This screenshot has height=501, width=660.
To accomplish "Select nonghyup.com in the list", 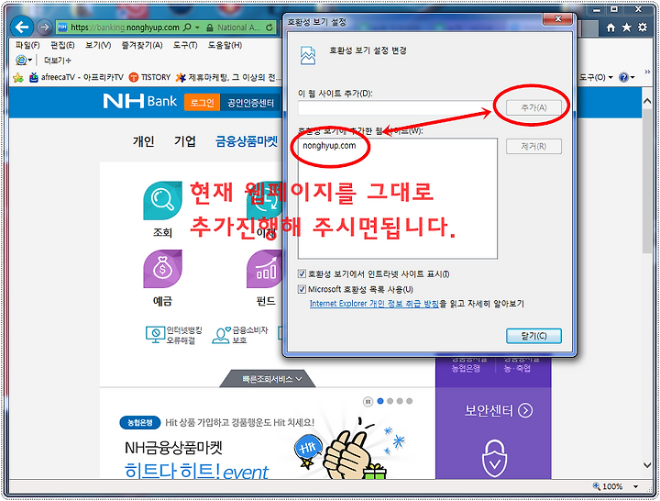I will coord(329,145).
